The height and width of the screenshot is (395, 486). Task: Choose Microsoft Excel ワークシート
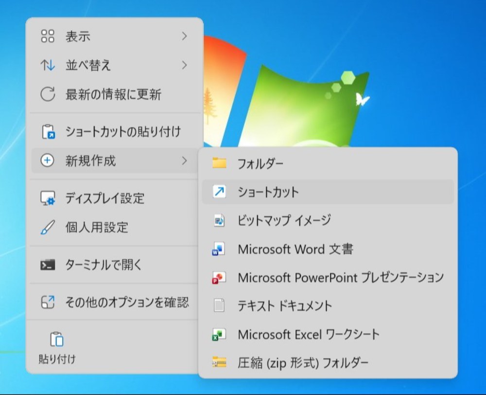[328, 335]
